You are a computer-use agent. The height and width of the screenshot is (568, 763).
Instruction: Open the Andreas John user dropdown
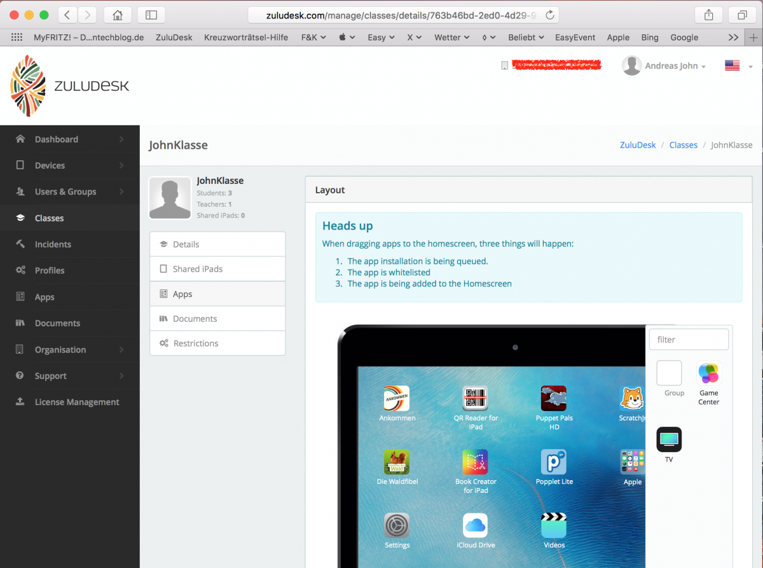tap(675, 66)
